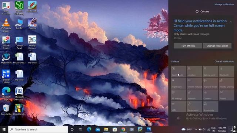Open Photos app in taskbar
The height and width of the screenshot is (133, 237).
click(x=149, y=129)
